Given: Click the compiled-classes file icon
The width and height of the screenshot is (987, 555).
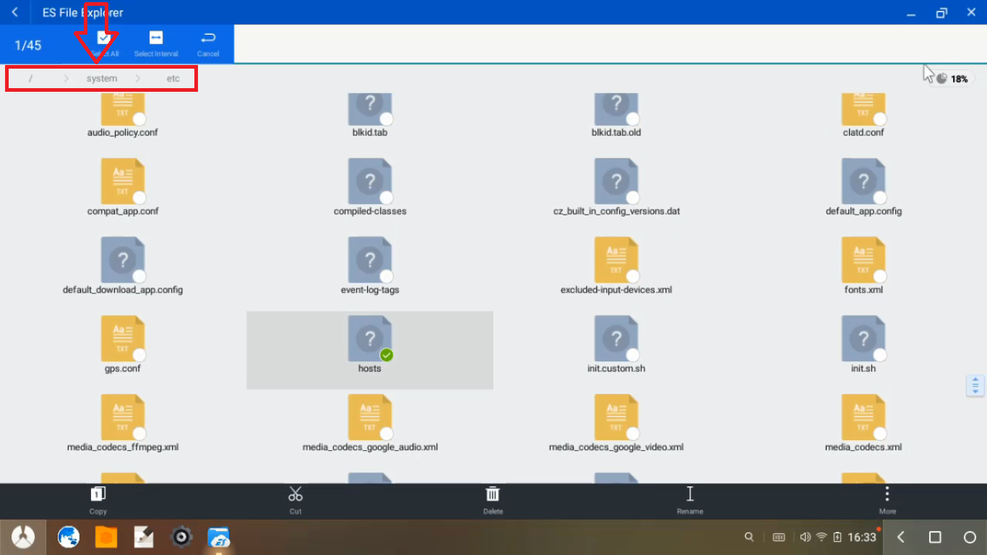Looking at the screenshot, I should click(370, 181).
